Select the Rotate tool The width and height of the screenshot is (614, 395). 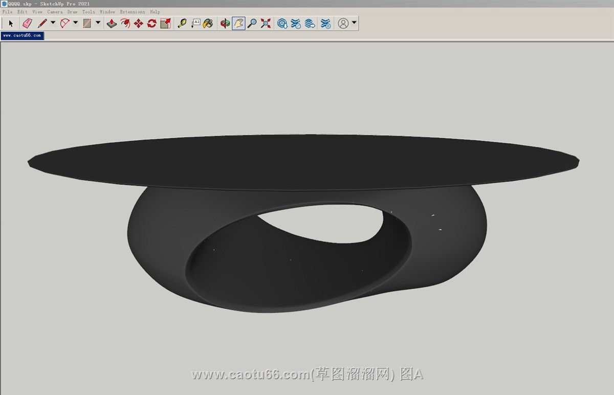click(151, 23)
